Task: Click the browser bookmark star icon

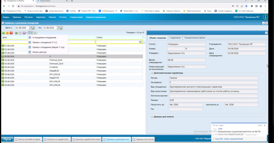Action: [x=246, y=6]
